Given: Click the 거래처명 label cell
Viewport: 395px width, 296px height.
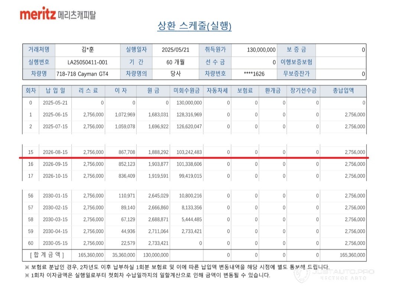Looking at the screenshot, I should pos(39,50).
